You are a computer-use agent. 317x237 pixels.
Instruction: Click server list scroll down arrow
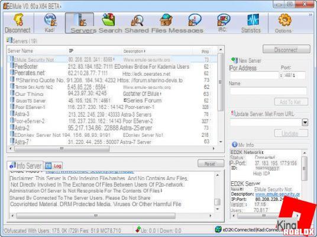point(221,142)
